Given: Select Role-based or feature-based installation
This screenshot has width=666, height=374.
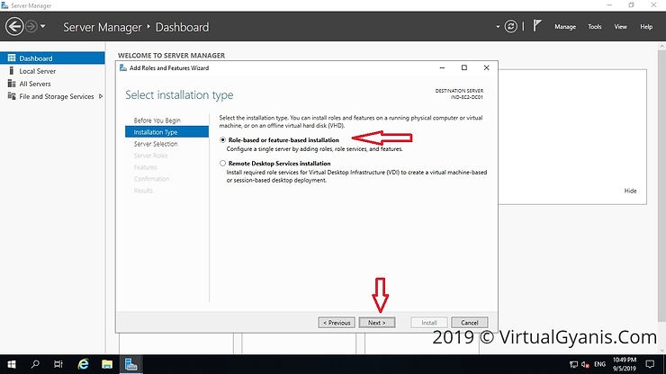Looking at the screenshot, I should point(223,140).
